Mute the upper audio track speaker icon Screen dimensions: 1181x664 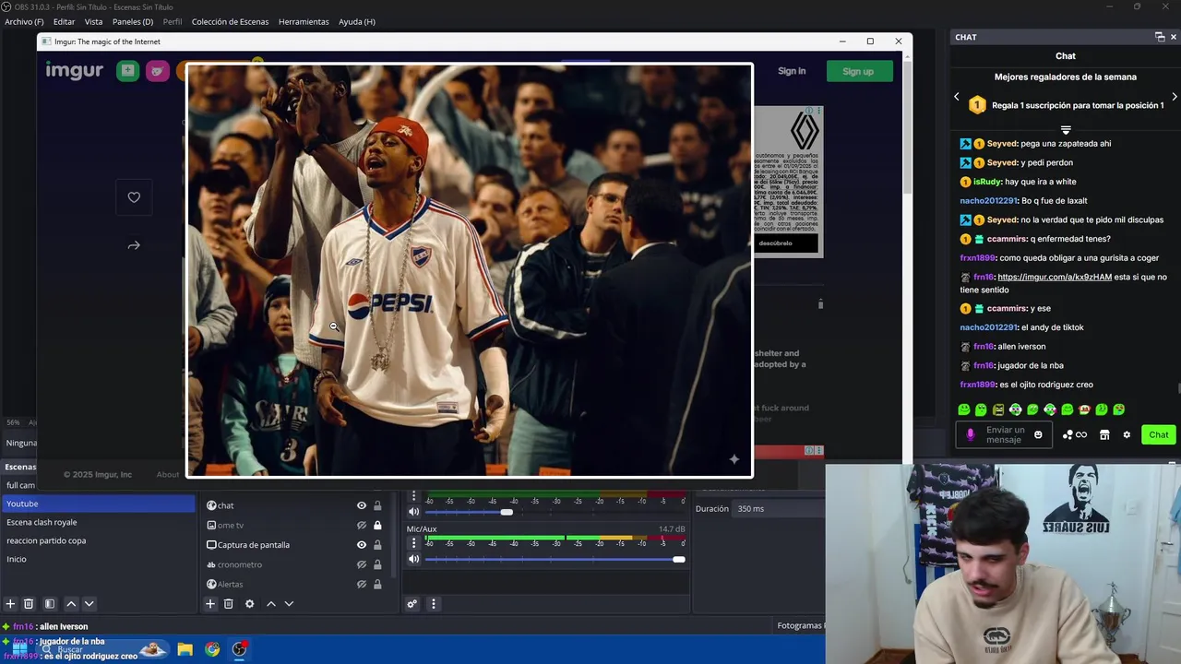(x=414, y=512)
